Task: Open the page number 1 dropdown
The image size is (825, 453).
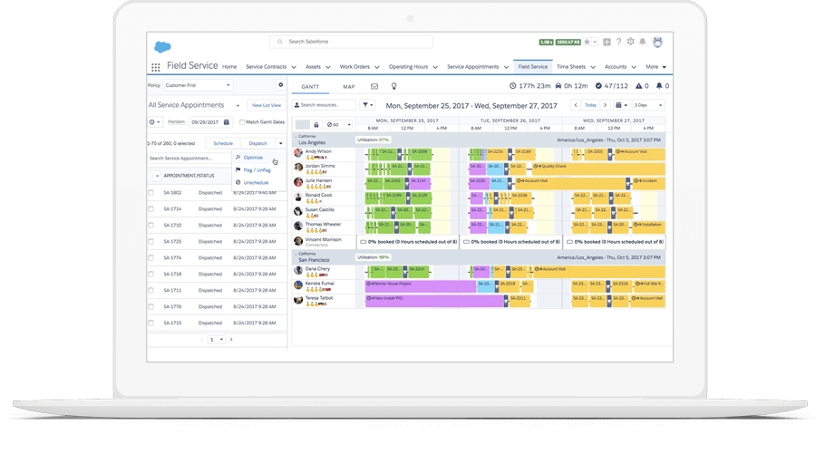Action: click(x=217, y=340)
